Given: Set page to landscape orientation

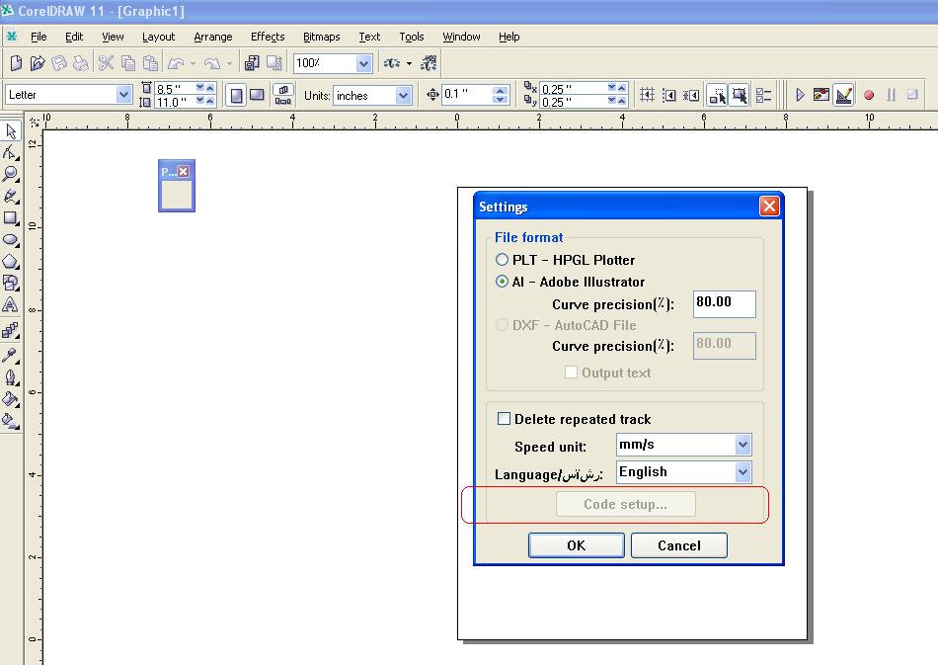Looking at the screenshot, I should [x=257, y=96].
